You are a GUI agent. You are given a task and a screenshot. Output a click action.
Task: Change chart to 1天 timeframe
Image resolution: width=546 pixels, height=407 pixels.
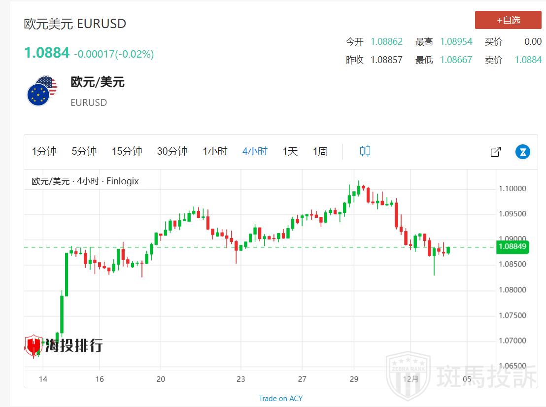coord(290,151)
